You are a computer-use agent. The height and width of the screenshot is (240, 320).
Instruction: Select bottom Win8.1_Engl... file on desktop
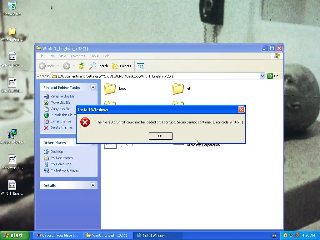click(x=12, y=188)
